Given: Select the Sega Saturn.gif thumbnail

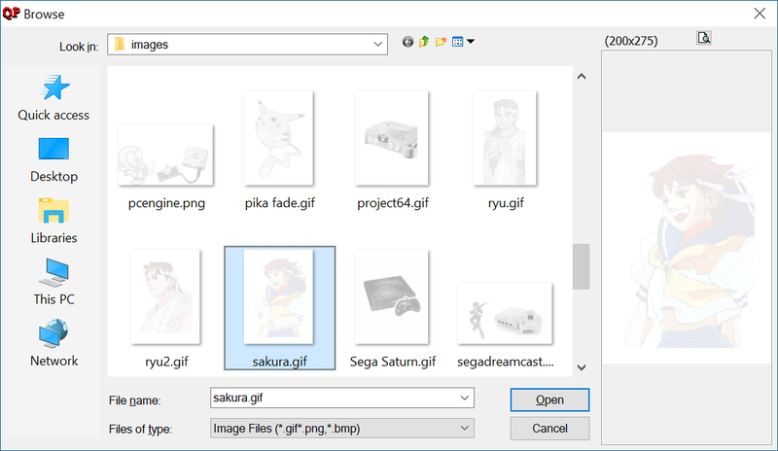Looking at the screenshot, I should click(392, 296).
